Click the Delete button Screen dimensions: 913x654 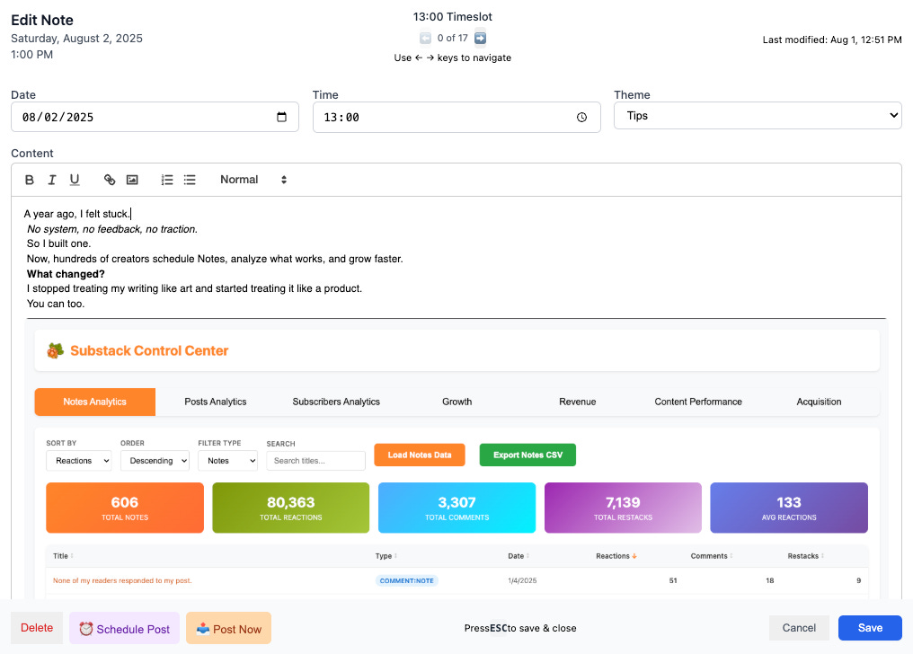pos(37,628)
